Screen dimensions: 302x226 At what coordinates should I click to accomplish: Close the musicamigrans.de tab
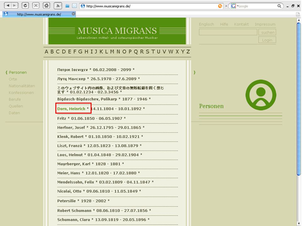pos(73,14)
